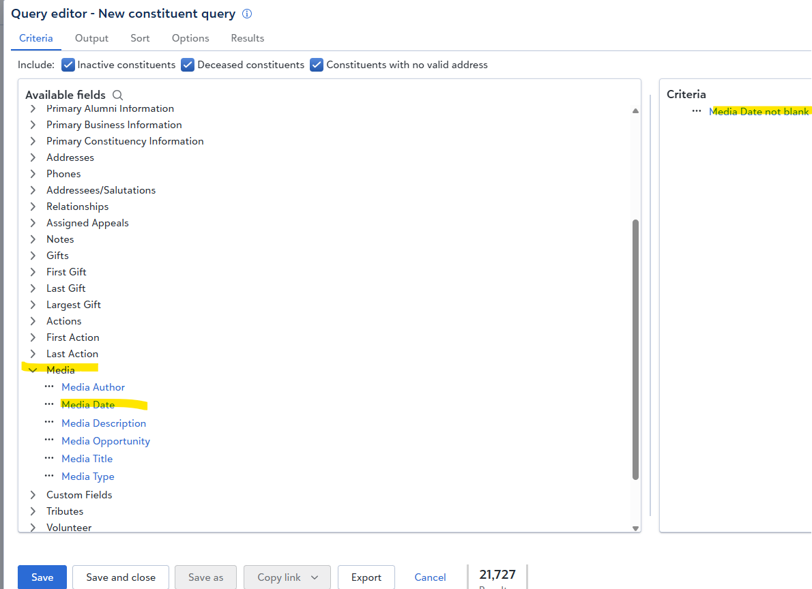The width and height of the screenshot is (812, 589).
Task: Click scrollbar up arrow in fields list
Action: coord(635,110)
